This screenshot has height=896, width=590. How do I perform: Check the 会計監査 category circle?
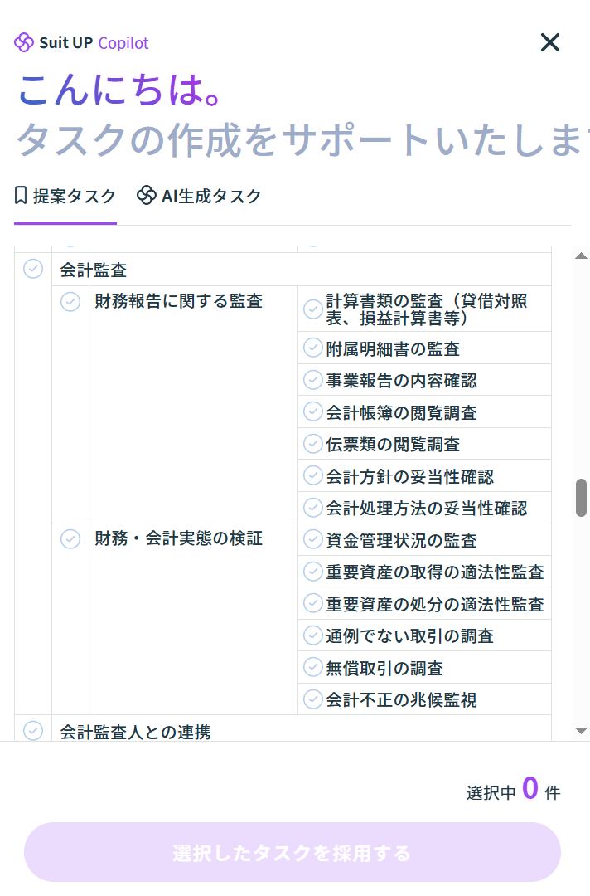click(33, 269)
